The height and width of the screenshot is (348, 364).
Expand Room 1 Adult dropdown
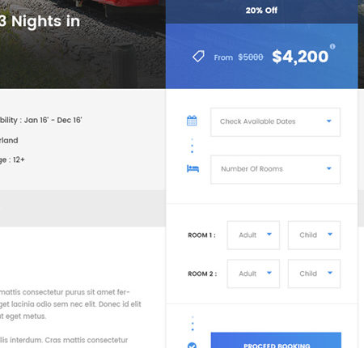pos(253,236)
